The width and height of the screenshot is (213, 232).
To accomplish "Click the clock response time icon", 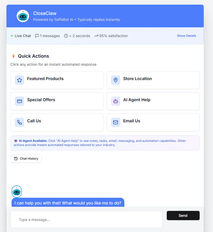I will point(66,36).
